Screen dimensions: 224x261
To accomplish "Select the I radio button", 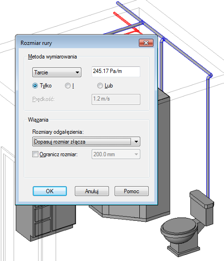I will (x=68, y=86).
